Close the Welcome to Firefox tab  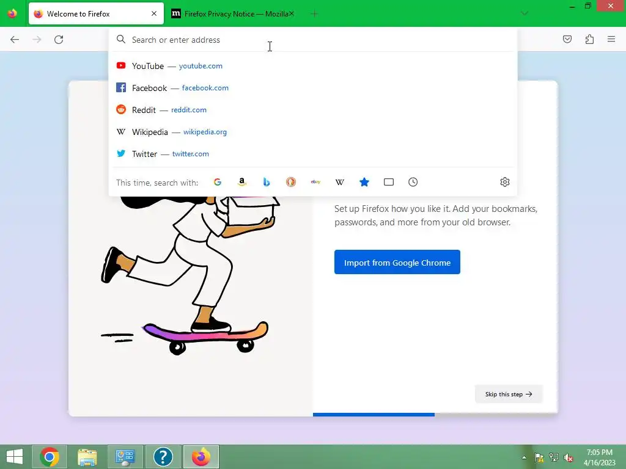click(x=154, y=13)
